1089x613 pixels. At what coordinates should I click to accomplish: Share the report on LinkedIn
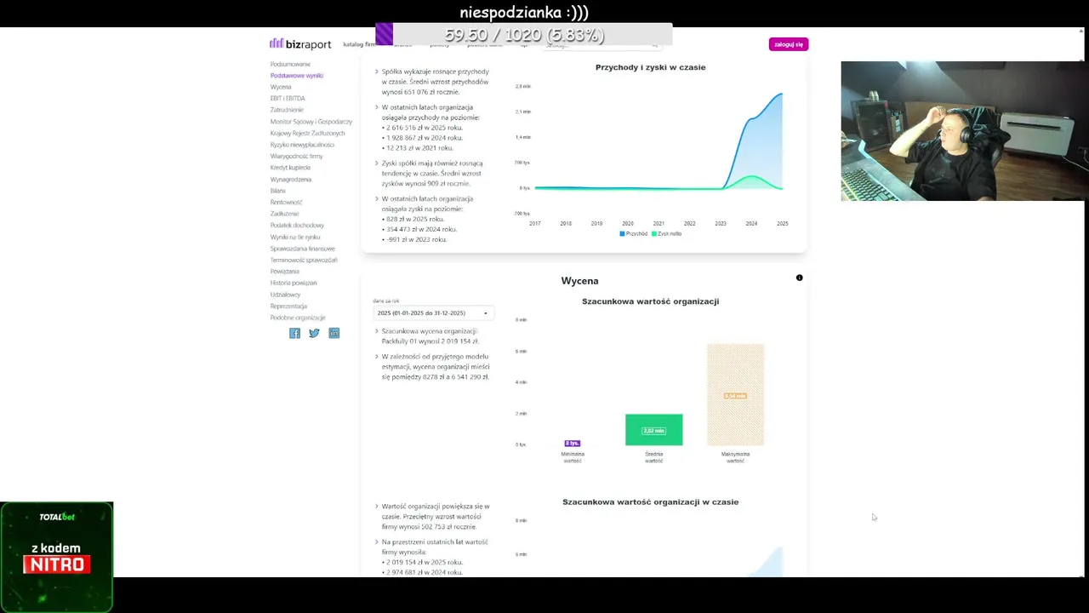click(x=334, y=333)
